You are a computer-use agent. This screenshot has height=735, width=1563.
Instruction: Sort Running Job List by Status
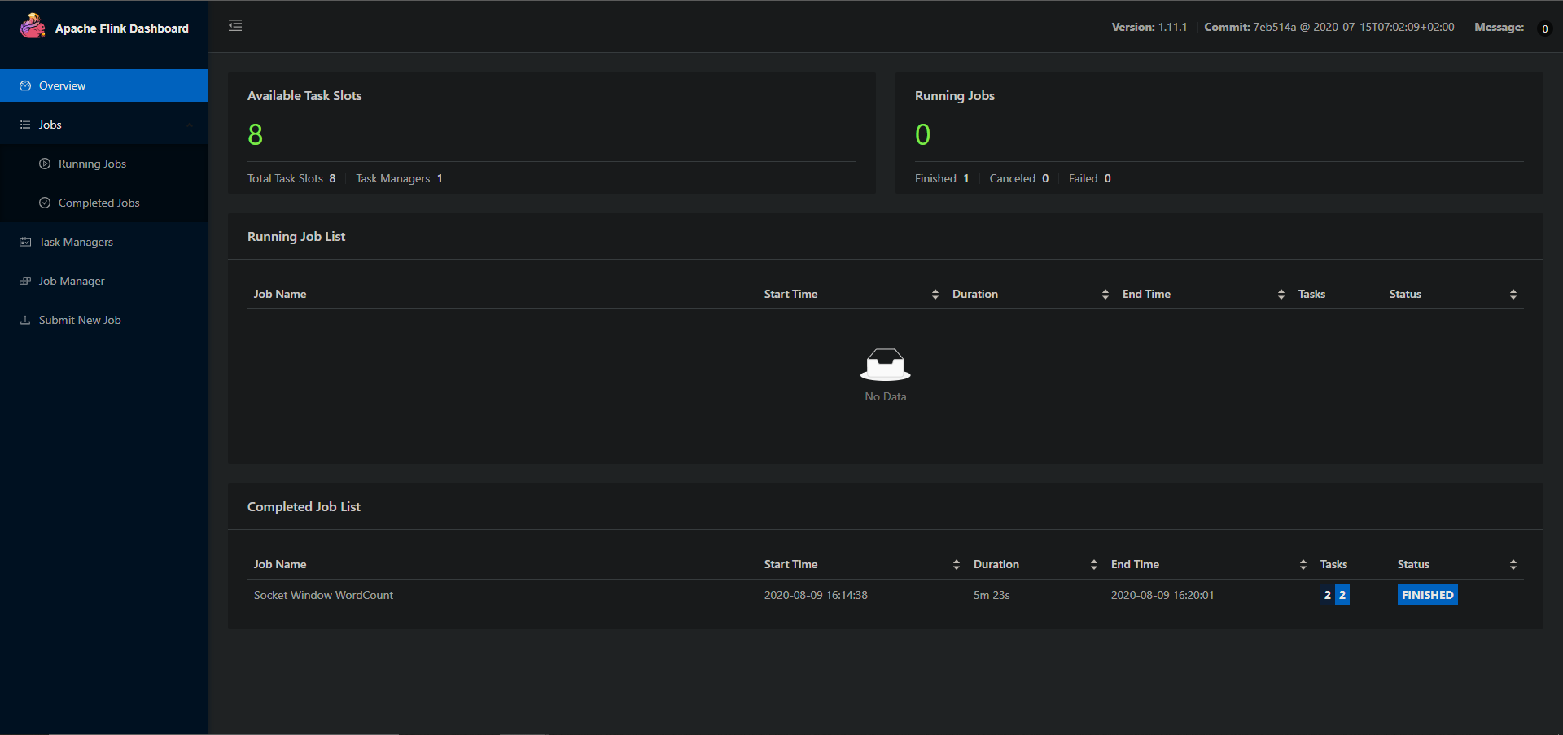click(1513, 294)
